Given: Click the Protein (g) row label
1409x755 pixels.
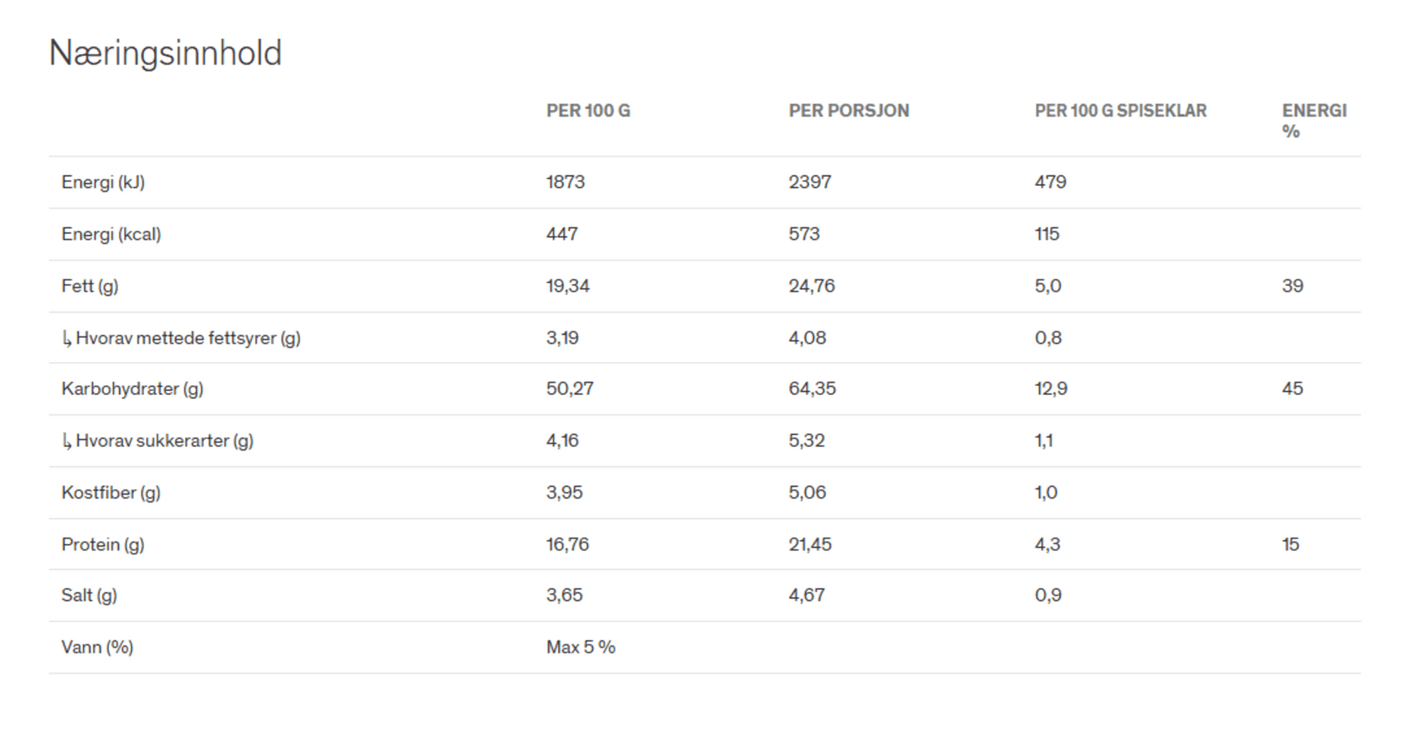Looking at the screenshot, I should coord(103,545).
